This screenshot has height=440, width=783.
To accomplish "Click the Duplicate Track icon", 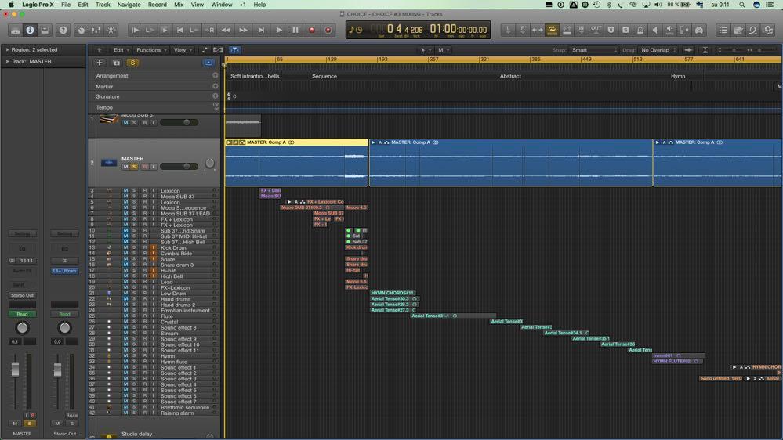I will pos(116,63).
